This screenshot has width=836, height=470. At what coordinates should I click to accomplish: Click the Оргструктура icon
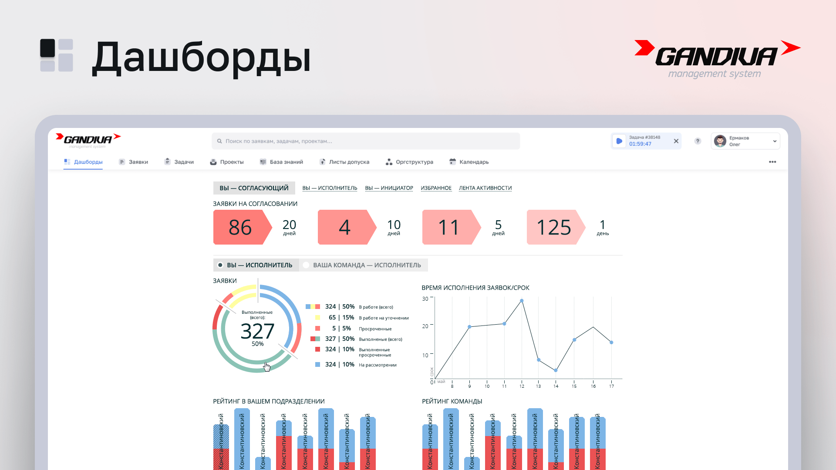coord(389,162)
